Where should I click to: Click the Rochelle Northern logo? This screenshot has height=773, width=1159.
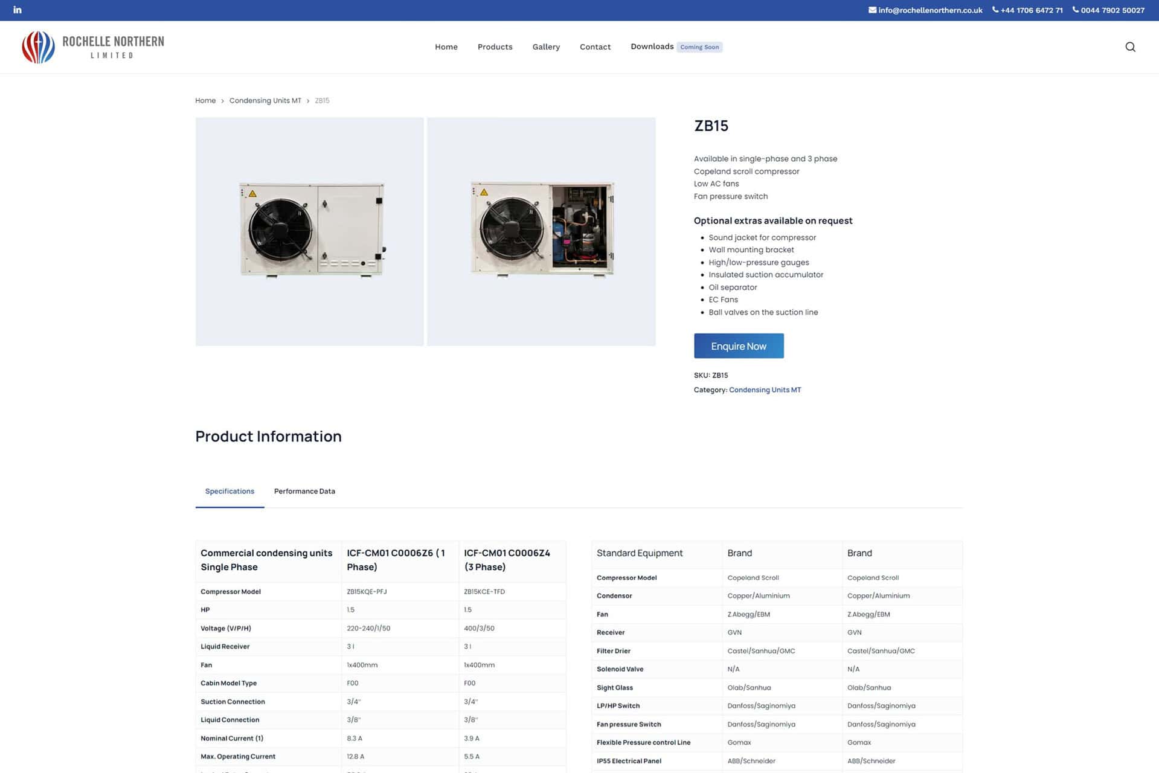(x=93, y=47)
